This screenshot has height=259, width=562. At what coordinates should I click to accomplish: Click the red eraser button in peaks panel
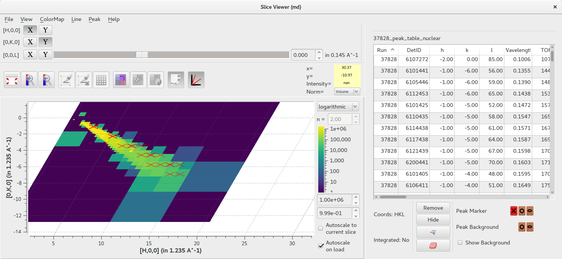[x=433, y=246]
